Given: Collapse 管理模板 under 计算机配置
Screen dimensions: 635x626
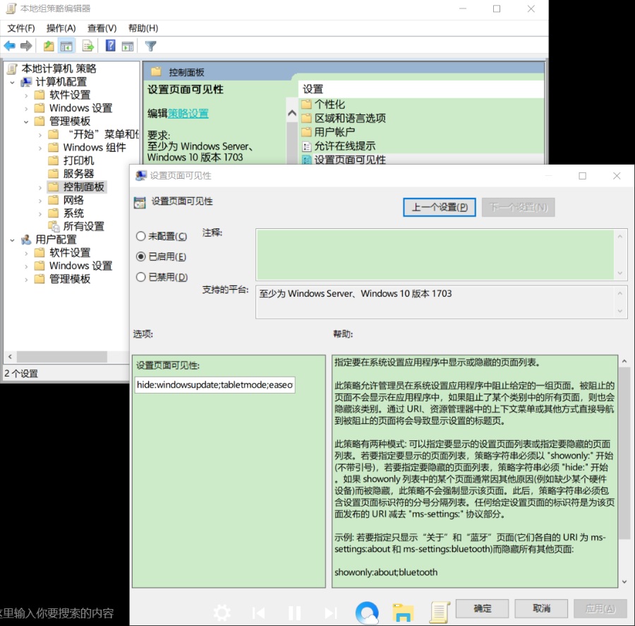Looking at the screenshot, I should point(26,122).
